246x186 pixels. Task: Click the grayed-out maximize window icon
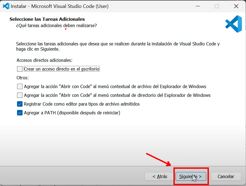(x=217, y=6)
